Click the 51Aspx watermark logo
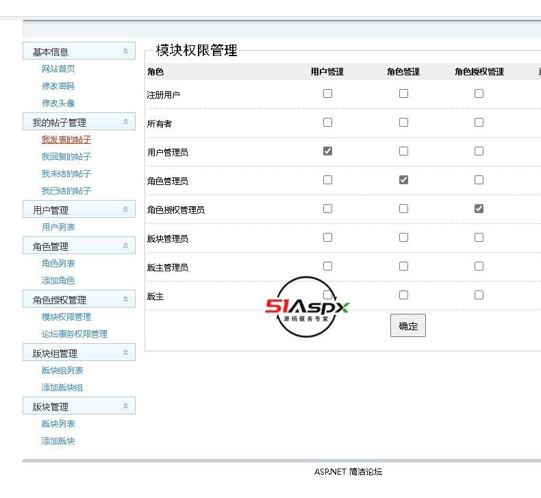Screen dimensions: 541x498 307,308
